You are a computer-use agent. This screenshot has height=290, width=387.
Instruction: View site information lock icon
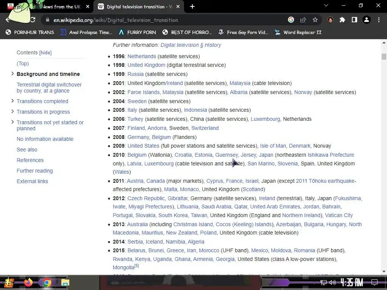(48, 20)
